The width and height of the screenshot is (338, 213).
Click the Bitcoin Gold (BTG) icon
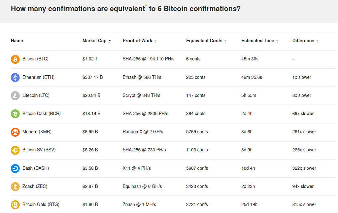[15, 205]
